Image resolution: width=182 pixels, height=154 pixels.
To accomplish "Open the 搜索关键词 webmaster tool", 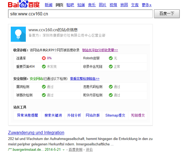I will point(53,115).
